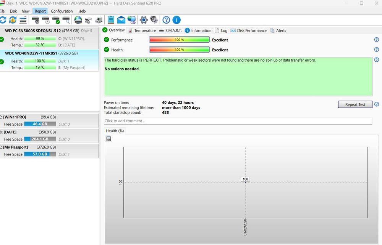
Task: Click the floppy save icon above health chart
Action: click(108, 139)
